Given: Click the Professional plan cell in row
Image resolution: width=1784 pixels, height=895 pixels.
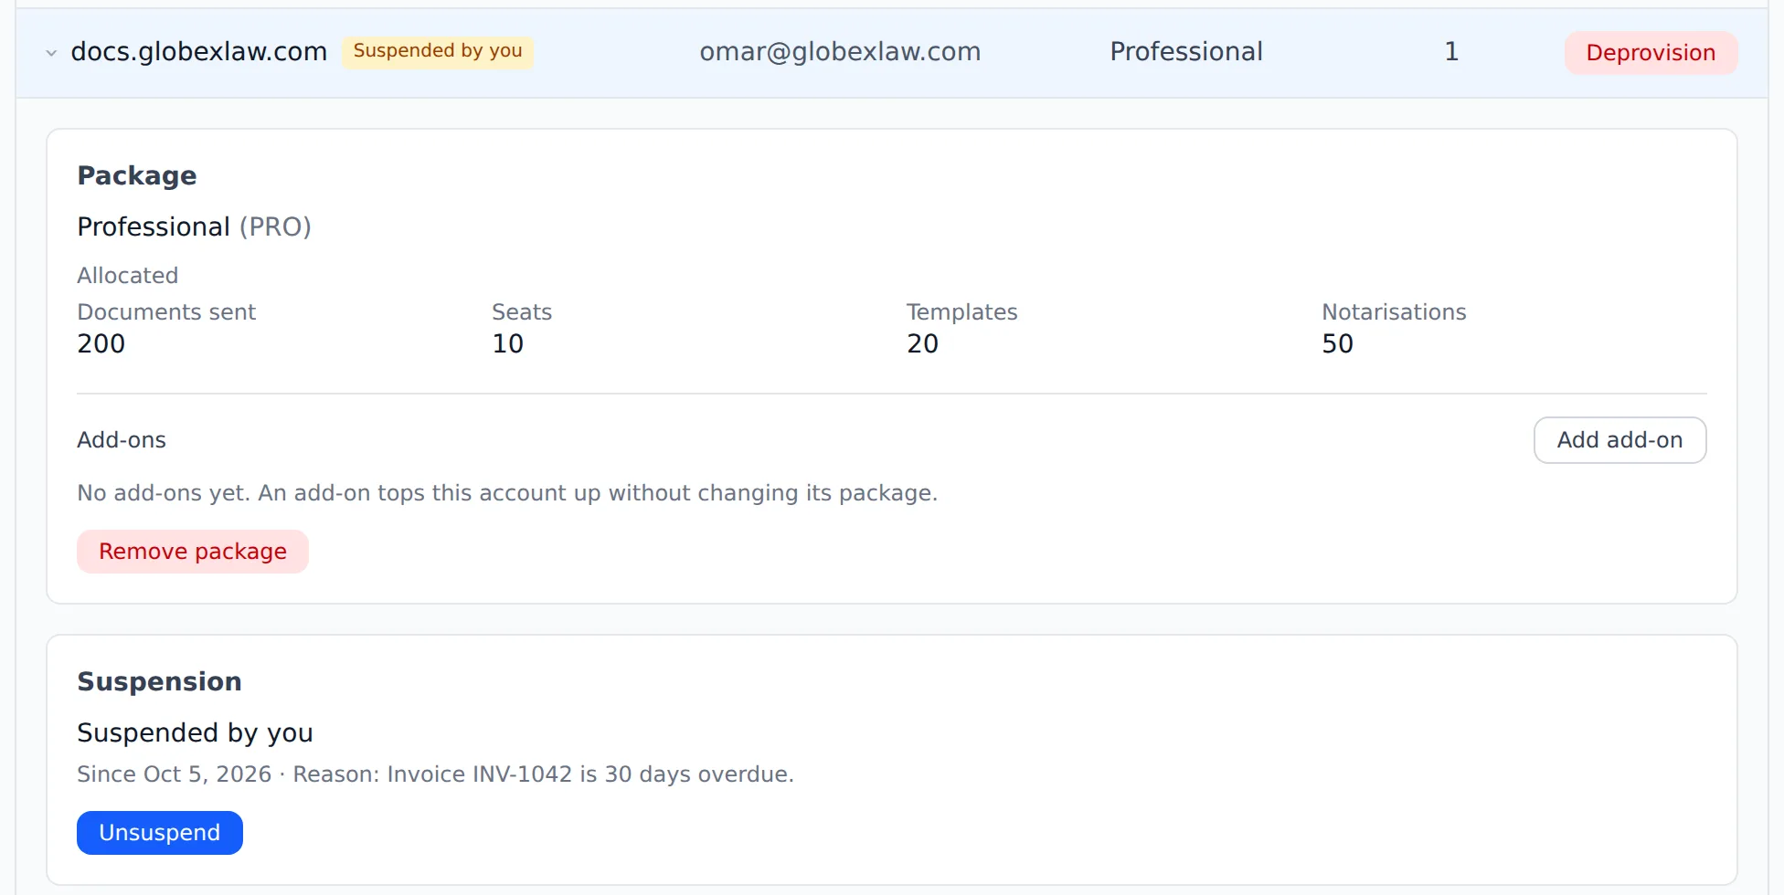Looking at the screenshot, I should 1186,52.
